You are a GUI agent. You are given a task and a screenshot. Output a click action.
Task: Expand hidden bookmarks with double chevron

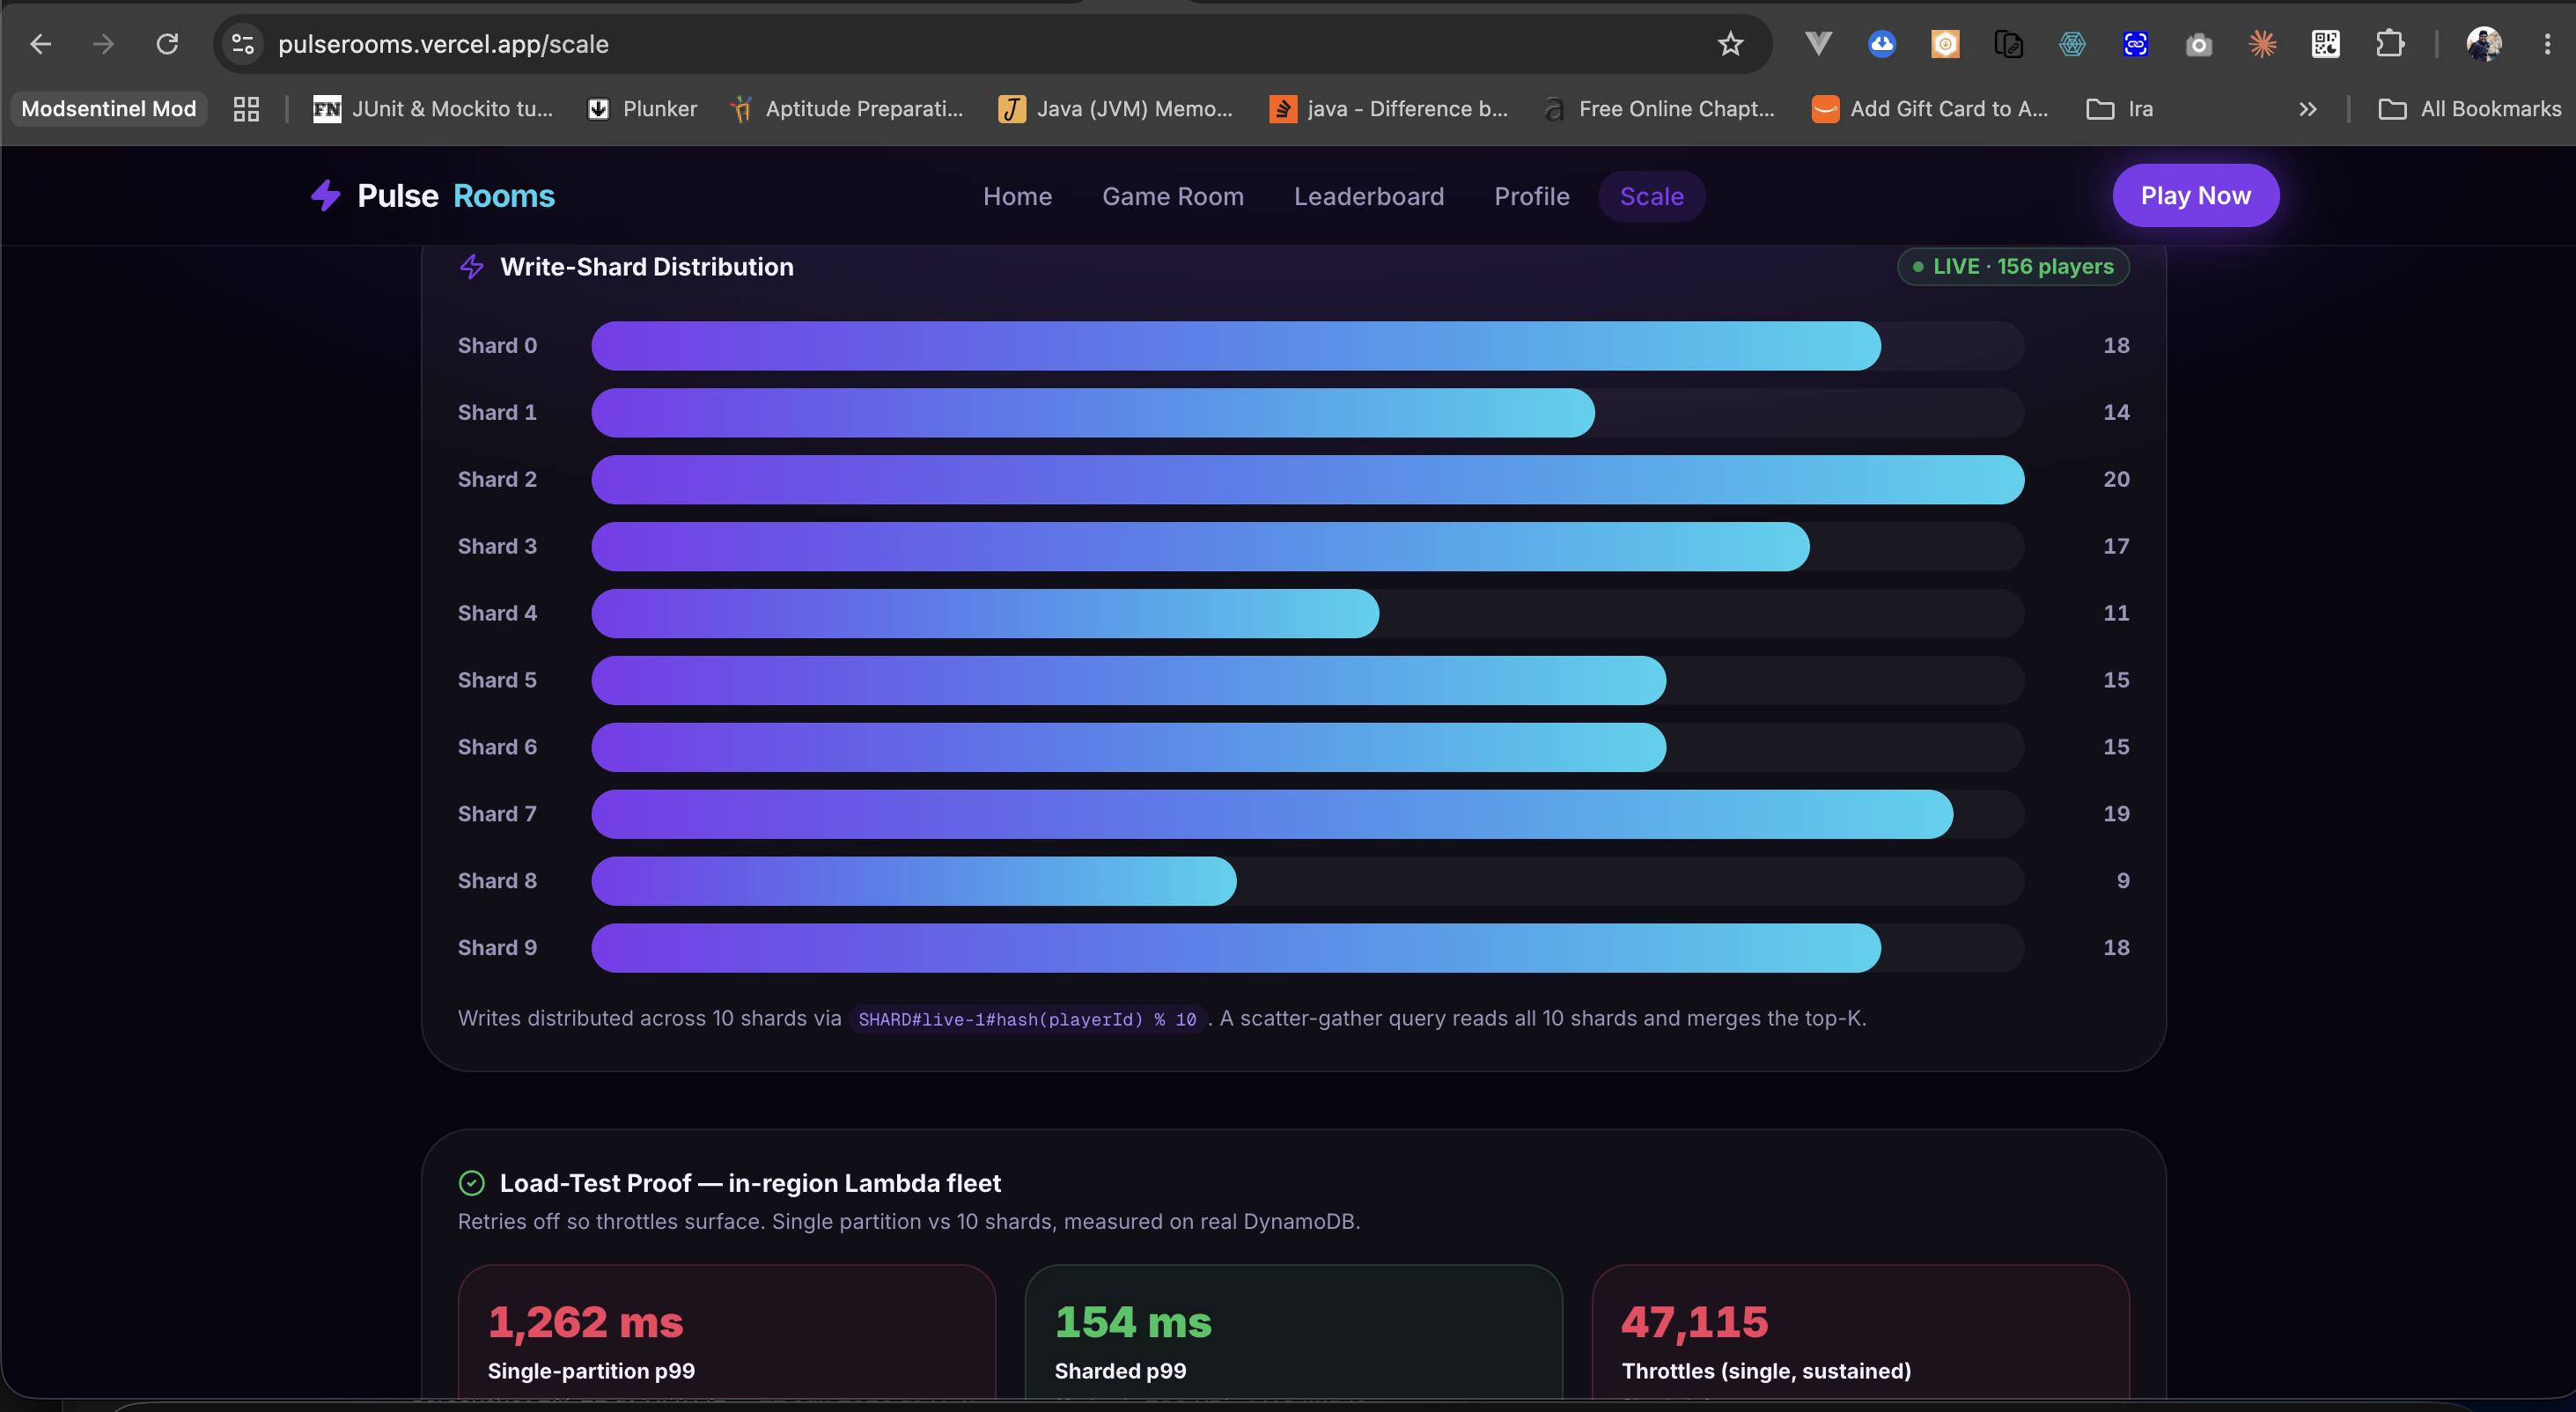[x=2308, y=109]
